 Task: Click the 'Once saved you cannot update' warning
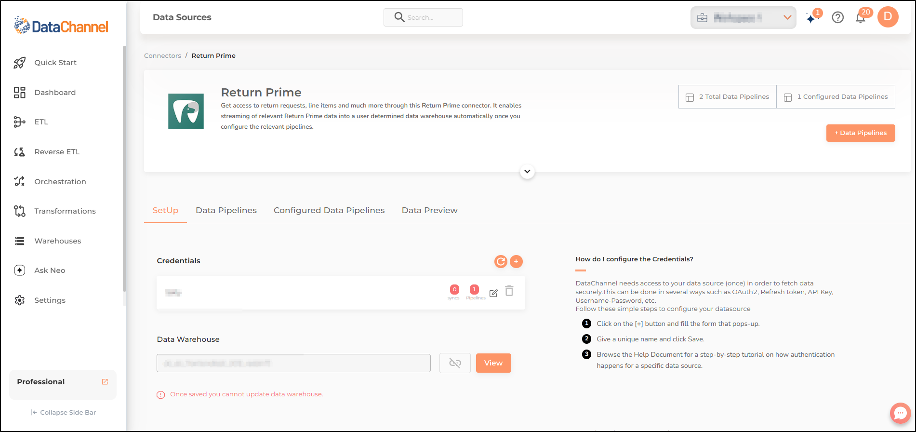[246, 394]
